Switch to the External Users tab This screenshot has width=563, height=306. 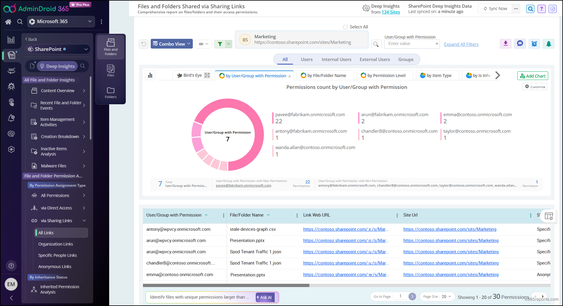[x=375, y=60]
